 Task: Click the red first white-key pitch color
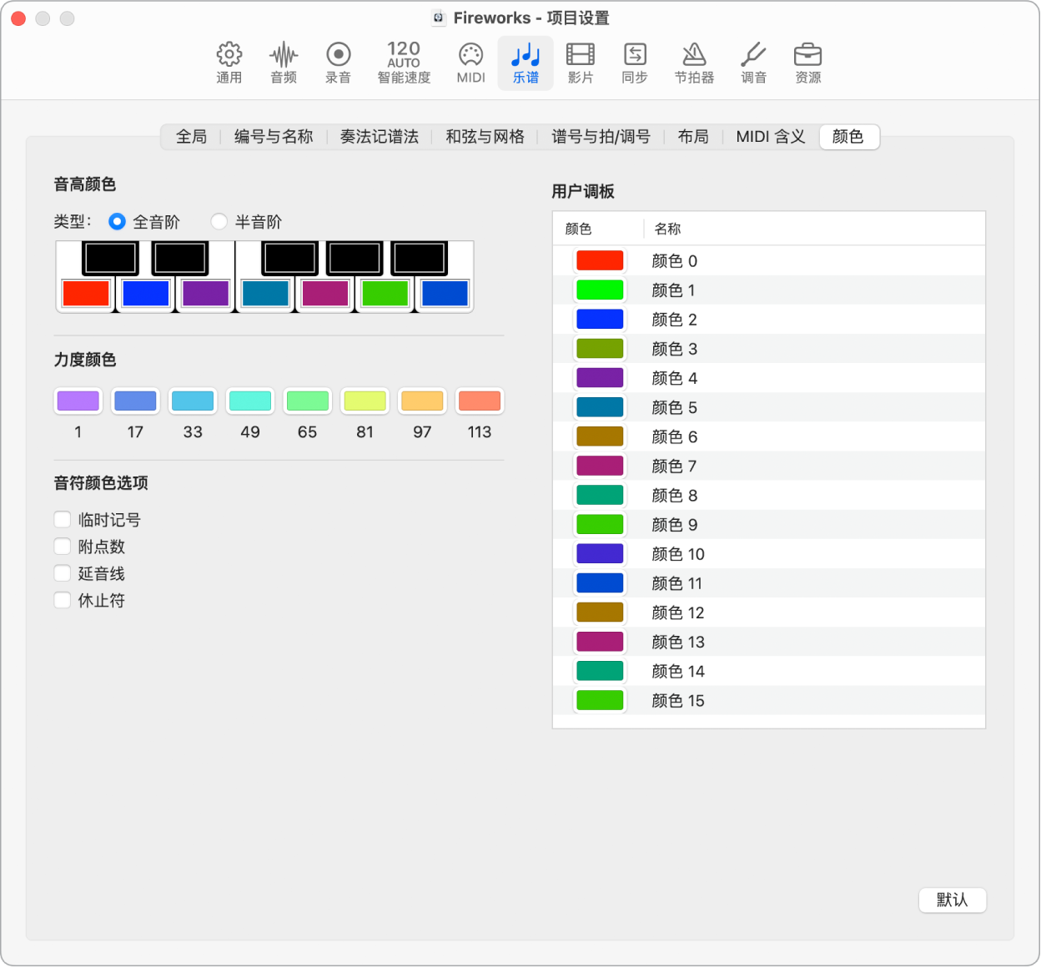click(86, 294)
